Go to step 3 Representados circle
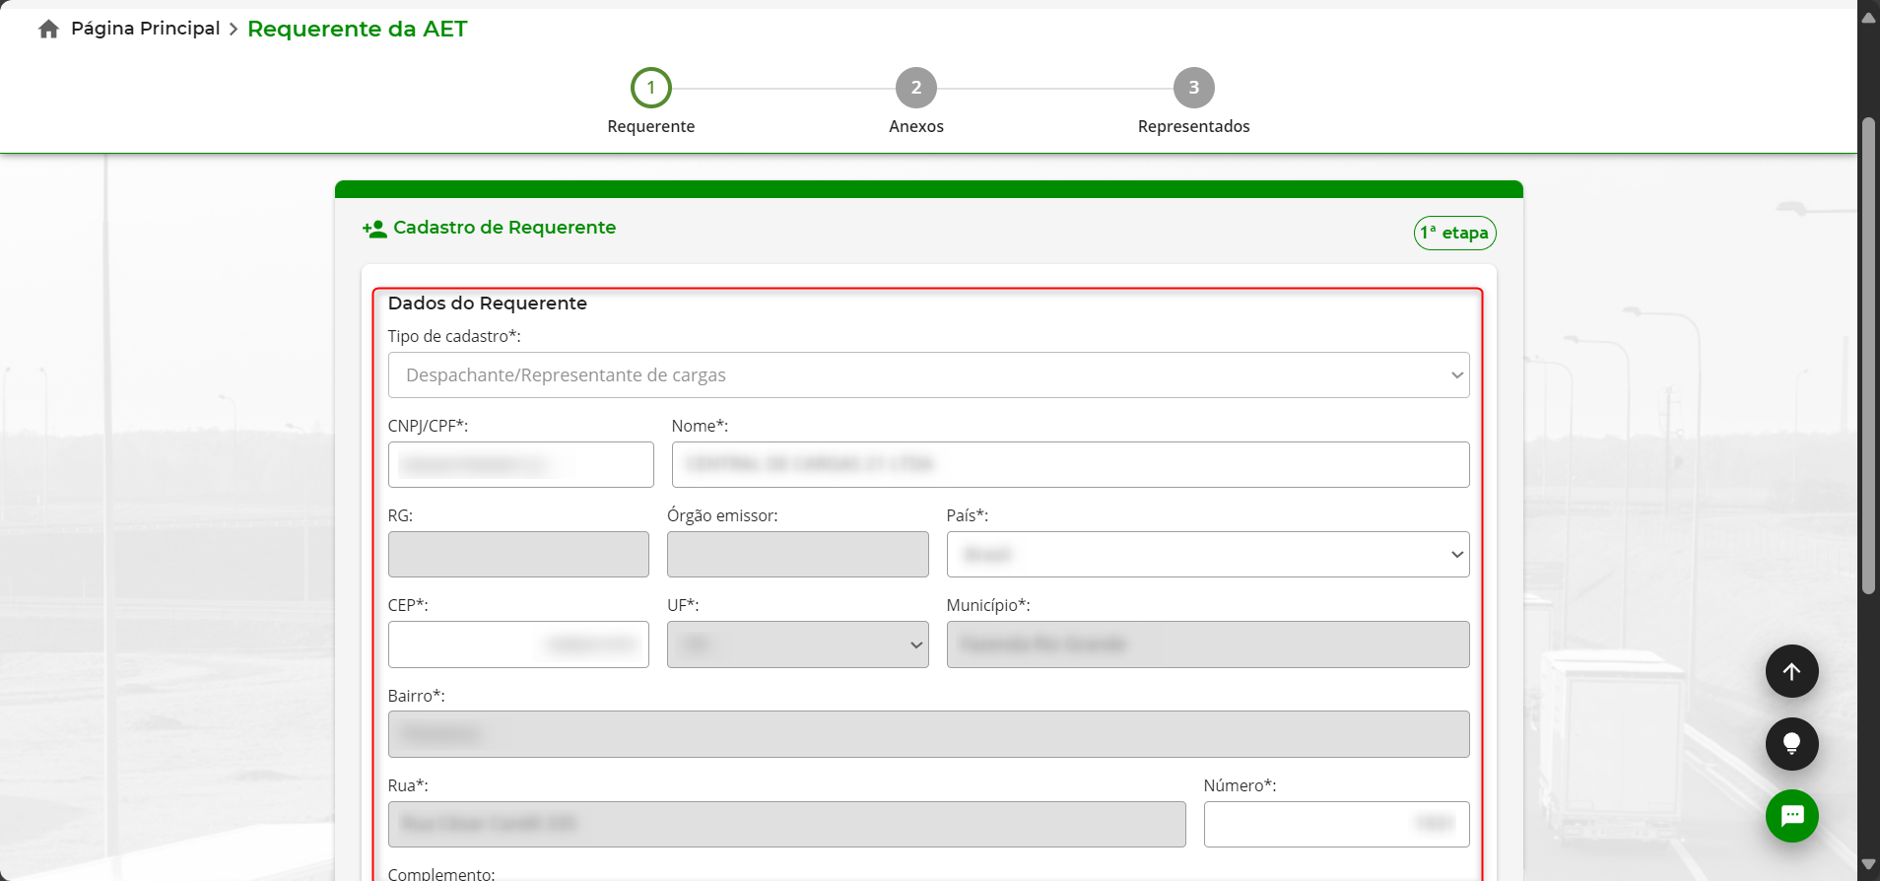The image size is (1880, 881). pyautogui.click(x=1193, y=88)
